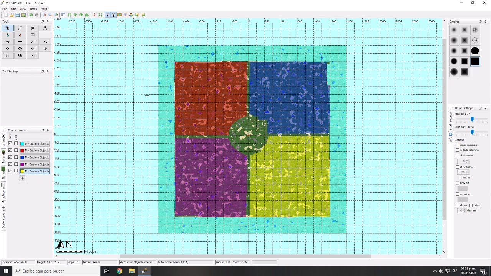Toggle the grid display toolbar icon

(x=107, y=15)
